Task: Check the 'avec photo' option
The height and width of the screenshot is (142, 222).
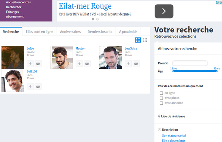Action: [x=161, y=98]
